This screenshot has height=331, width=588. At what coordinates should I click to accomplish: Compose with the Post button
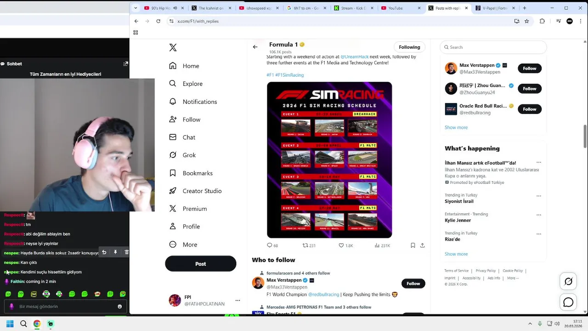pos(201,264)
